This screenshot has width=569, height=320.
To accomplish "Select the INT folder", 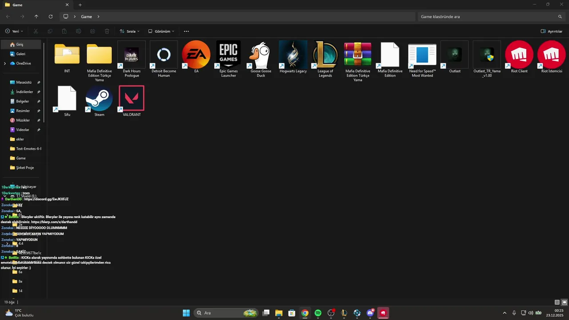I will point(67,57).
